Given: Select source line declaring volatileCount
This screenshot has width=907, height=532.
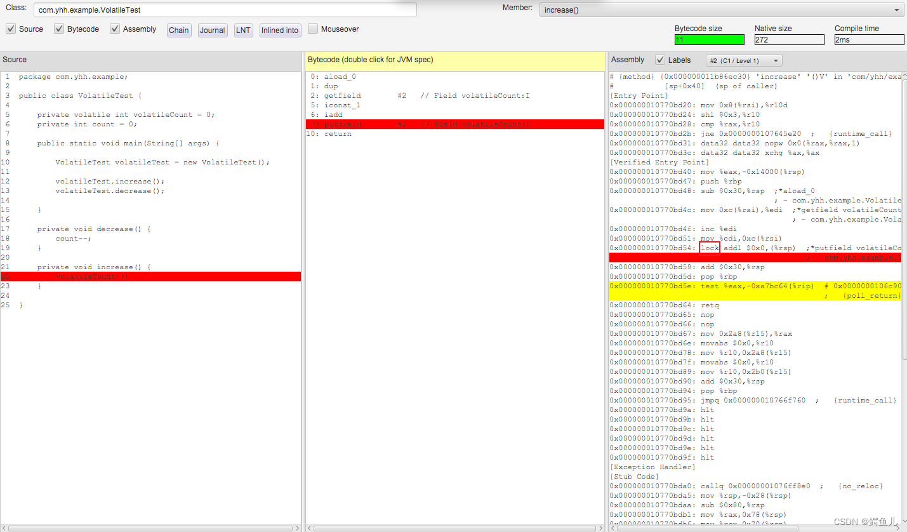Looking at the screenshot, I should (x=126, y=114).
